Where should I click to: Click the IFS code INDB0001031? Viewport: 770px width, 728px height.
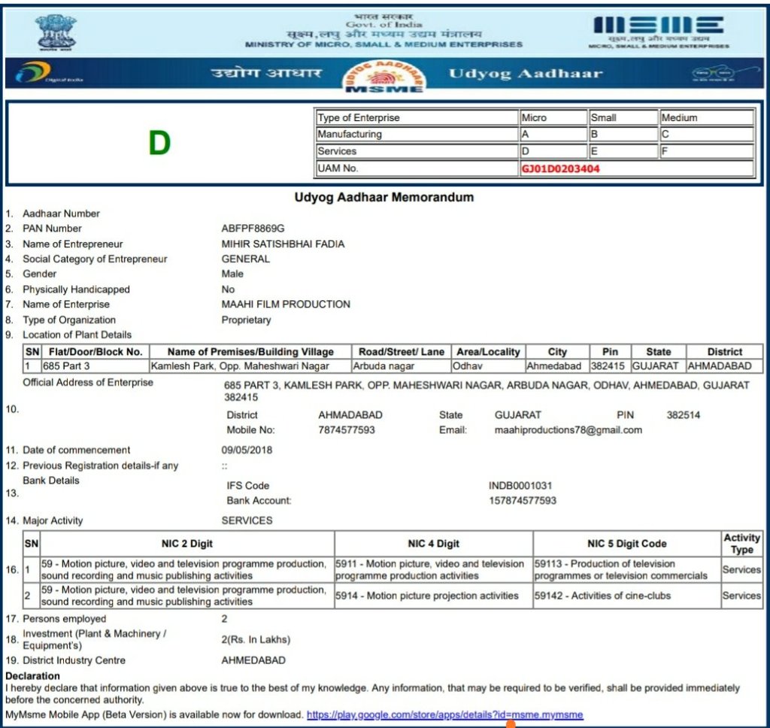pos(520,486)
